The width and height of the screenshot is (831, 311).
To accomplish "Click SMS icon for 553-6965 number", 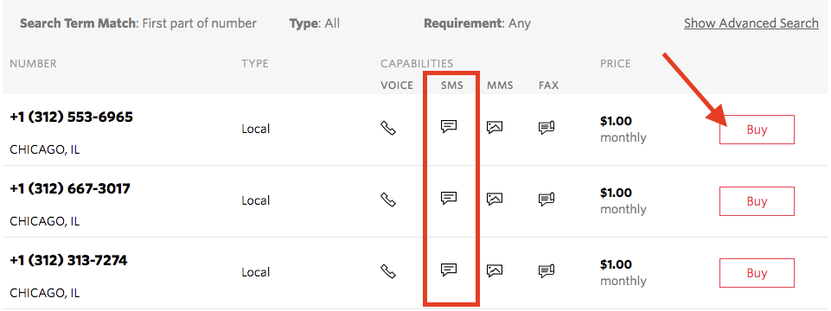I will click(449, 127).
